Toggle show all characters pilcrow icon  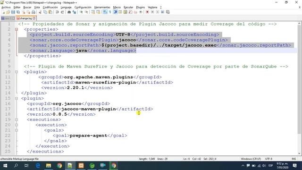point(110,12)
